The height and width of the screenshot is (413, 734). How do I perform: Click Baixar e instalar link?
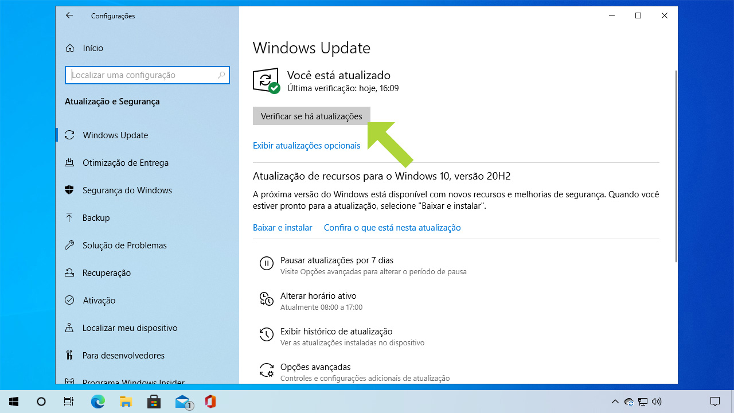(283, 228)
